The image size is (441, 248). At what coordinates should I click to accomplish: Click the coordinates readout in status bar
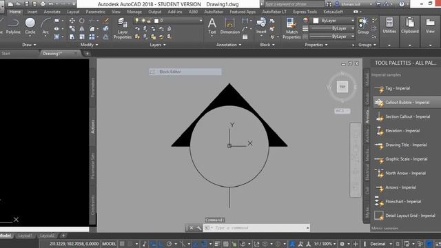74,244
